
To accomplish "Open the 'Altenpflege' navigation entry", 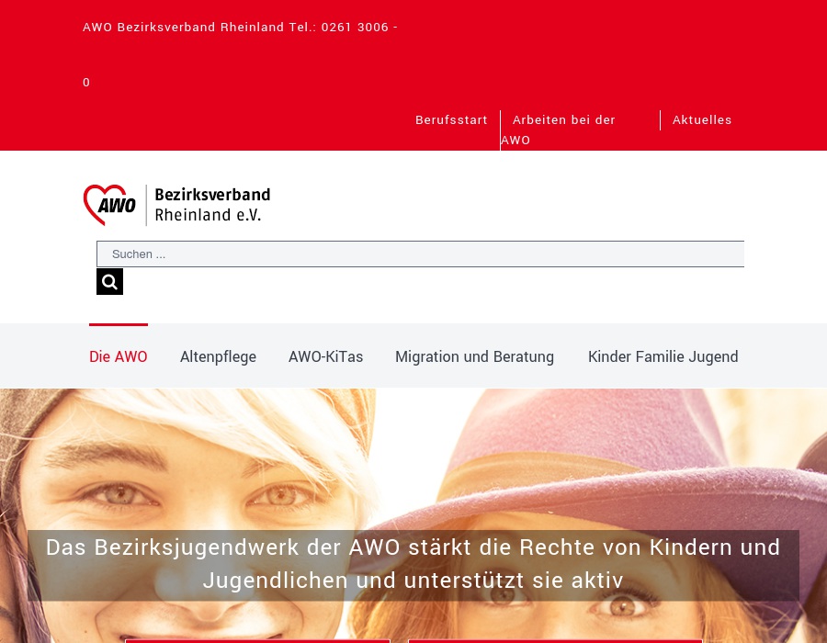I will pos(218,356).
